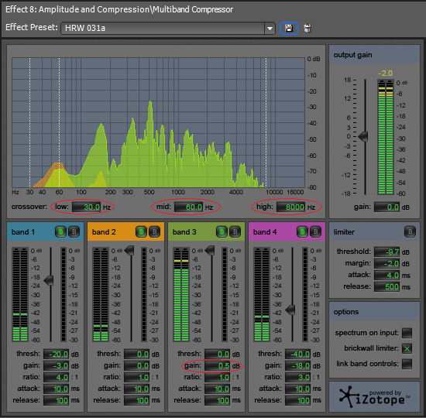
Task: Click the 'band 1' header label
Action: point(23,232)
